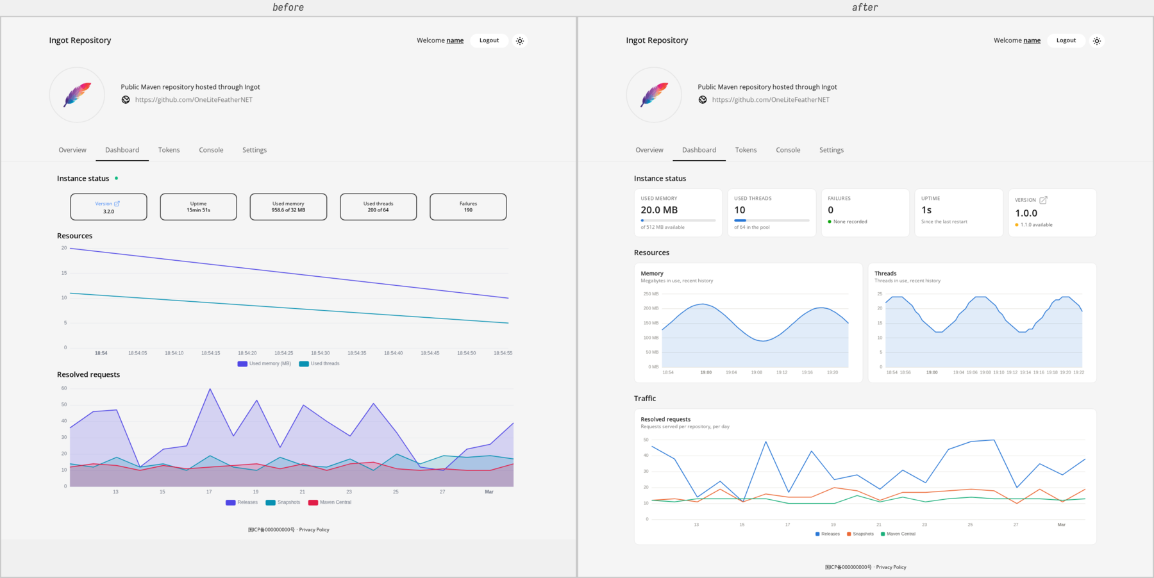Click the 'Resolved requests' heading, before panel
Image resolution: width=1154 pixels, height=578 pixels.
(x=88, y=375)
